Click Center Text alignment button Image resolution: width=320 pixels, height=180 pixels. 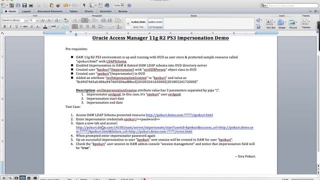(81, 26)
